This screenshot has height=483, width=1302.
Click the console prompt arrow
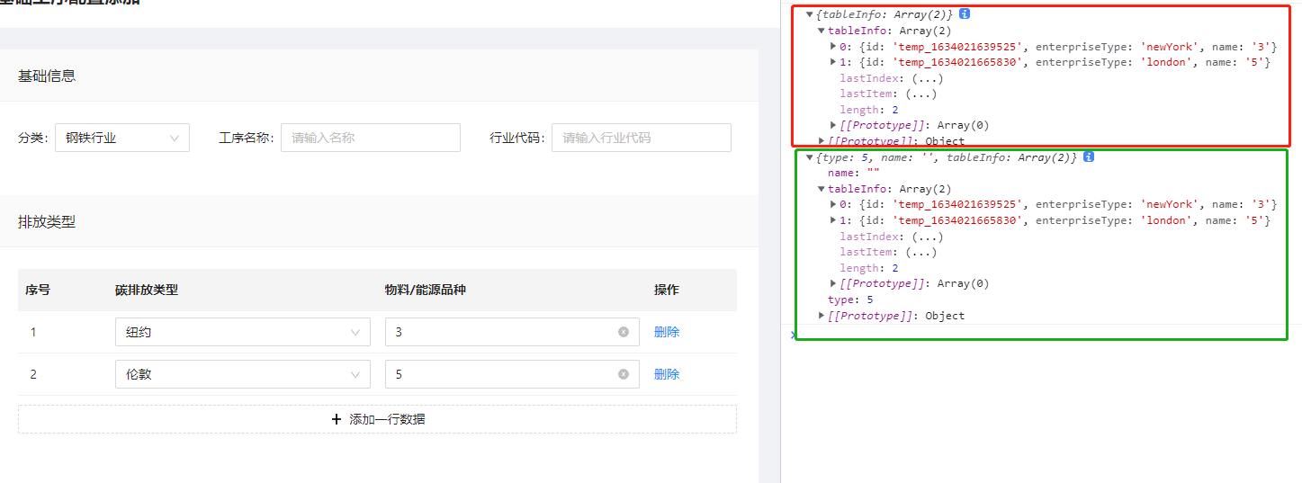793,335
